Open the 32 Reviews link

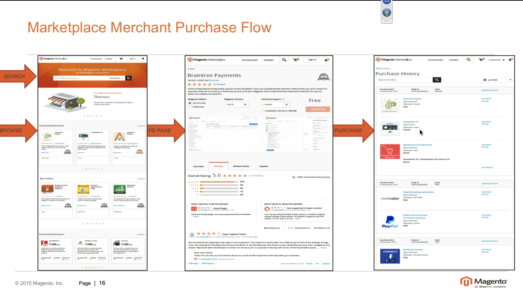[x=219, y=84]
